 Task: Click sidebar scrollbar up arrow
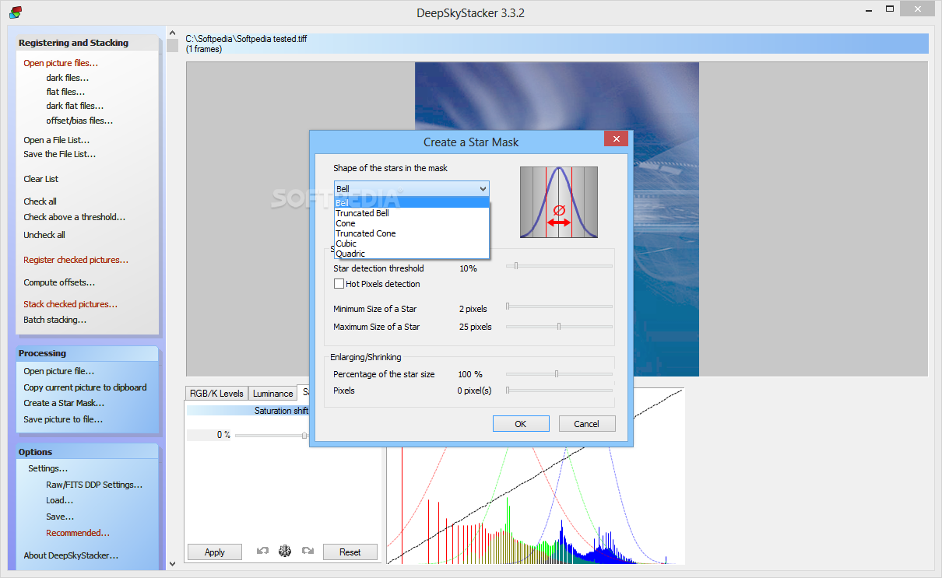[172, 33]
